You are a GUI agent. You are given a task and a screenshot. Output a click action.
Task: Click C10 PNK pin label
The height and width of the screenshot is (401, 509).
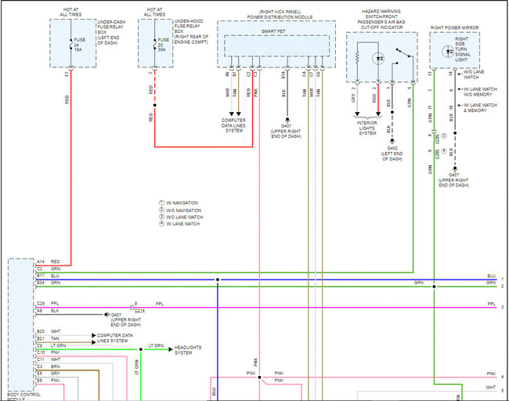pyautogui.click(x=48, y=352)
